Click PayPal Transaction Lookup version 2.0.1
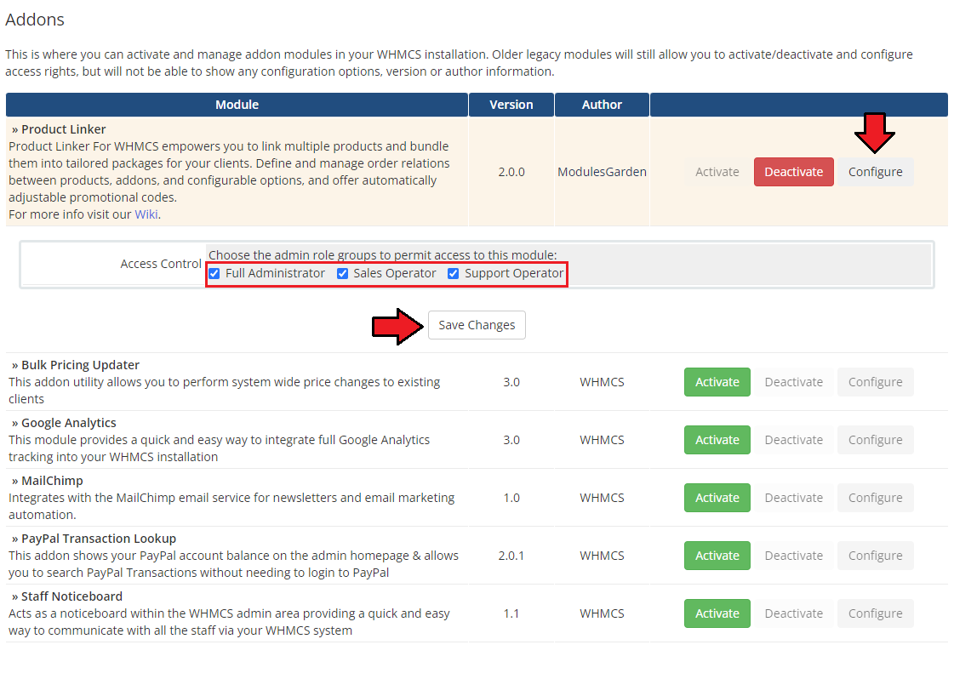This screenshot has width=954, height=696. tap(511, 556)
